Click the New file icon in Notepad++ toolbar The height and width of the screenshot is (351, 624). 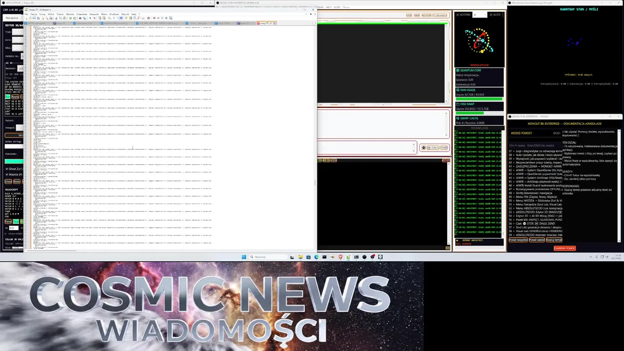[26, 18]
